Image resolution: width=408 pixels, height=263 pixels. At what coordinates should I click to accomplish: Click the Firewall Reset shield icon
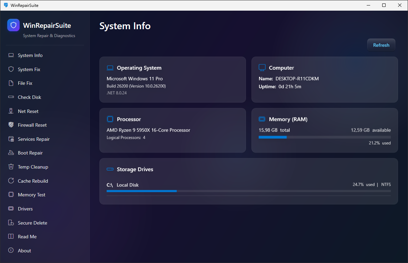coord(11,125)
